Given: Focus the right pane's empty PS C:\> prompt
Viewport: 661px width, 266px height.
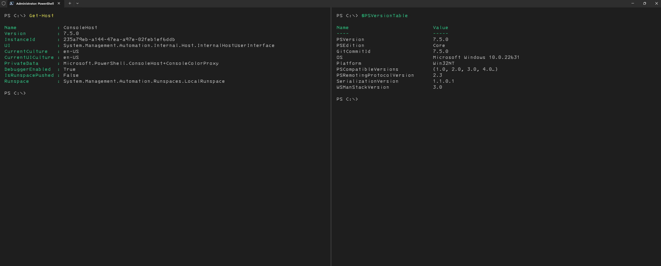Looking at the screenshot, I should [347, 99].
